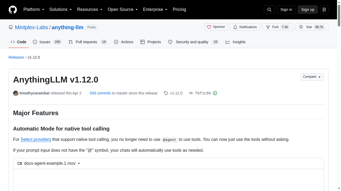
Task: Open the Pricing page link
Action: tap(179, 10)
